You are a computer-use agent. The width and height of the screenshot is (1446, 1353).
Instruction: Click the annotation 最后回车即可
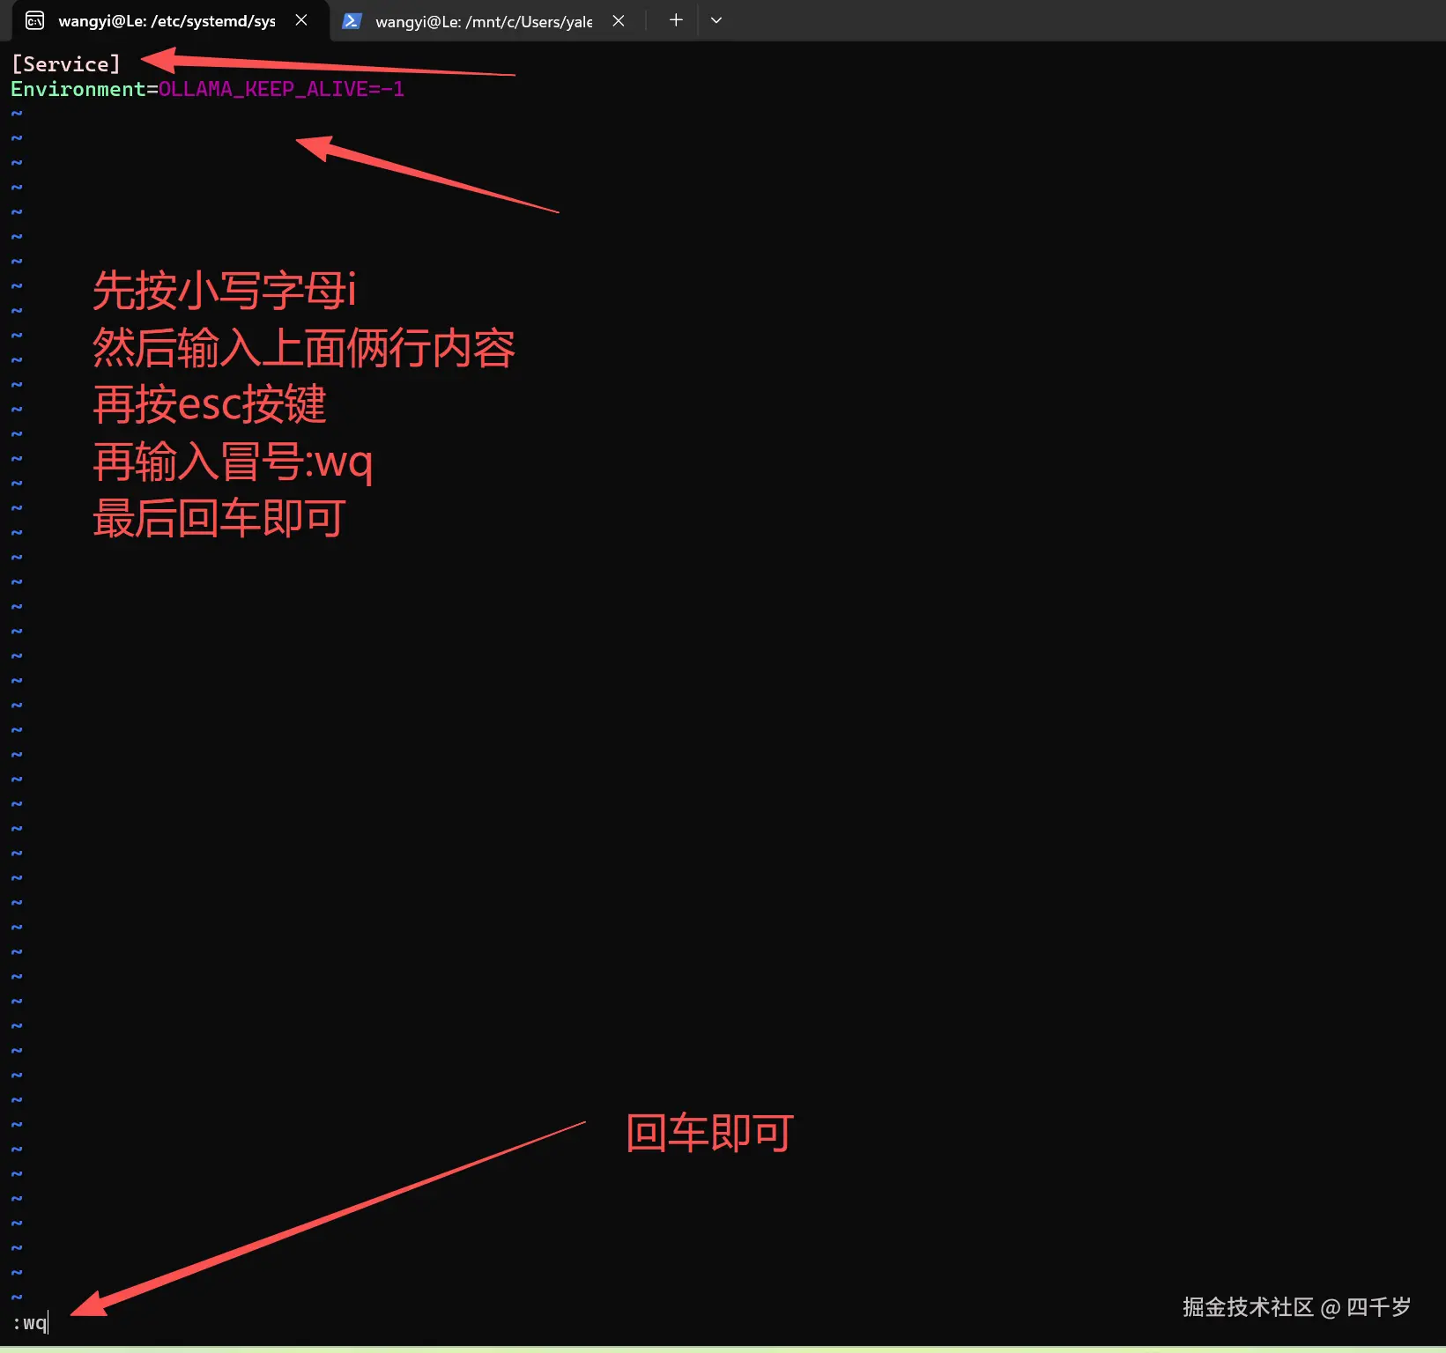[219, 519]
